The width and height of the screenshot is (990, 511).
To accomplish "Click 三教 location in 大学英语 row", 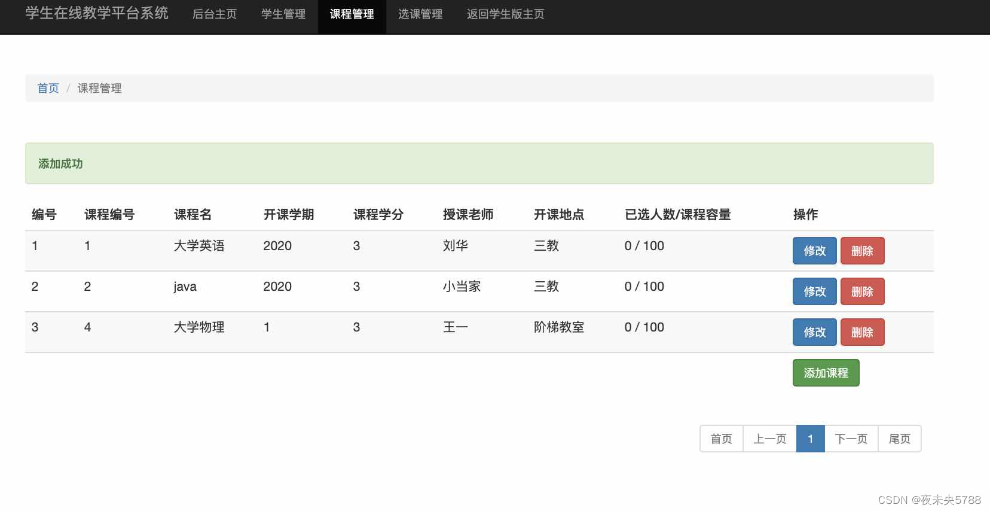I will click(546, 246).
